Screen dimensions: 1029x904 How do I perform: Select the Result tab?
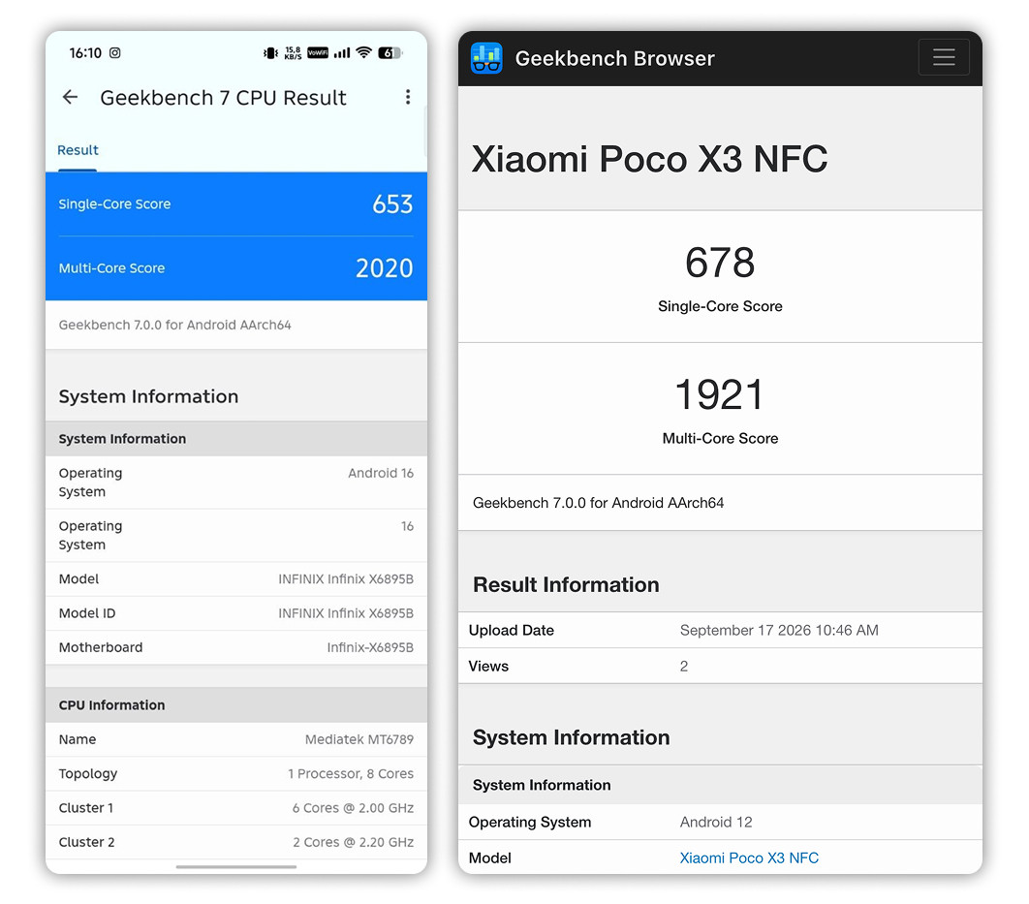[x=78, y=150]
